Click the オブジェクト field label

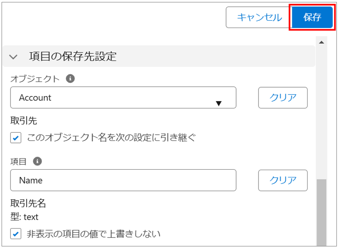click(35, 79)
